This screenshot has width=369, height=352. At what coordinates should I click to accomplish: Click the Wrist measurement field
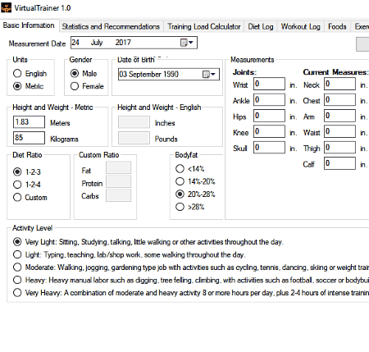click(x=269, y=84)
